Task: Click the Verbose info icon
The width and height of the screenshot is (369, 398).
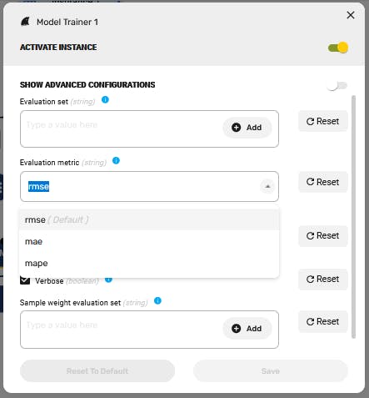Action: coord(108,280)
